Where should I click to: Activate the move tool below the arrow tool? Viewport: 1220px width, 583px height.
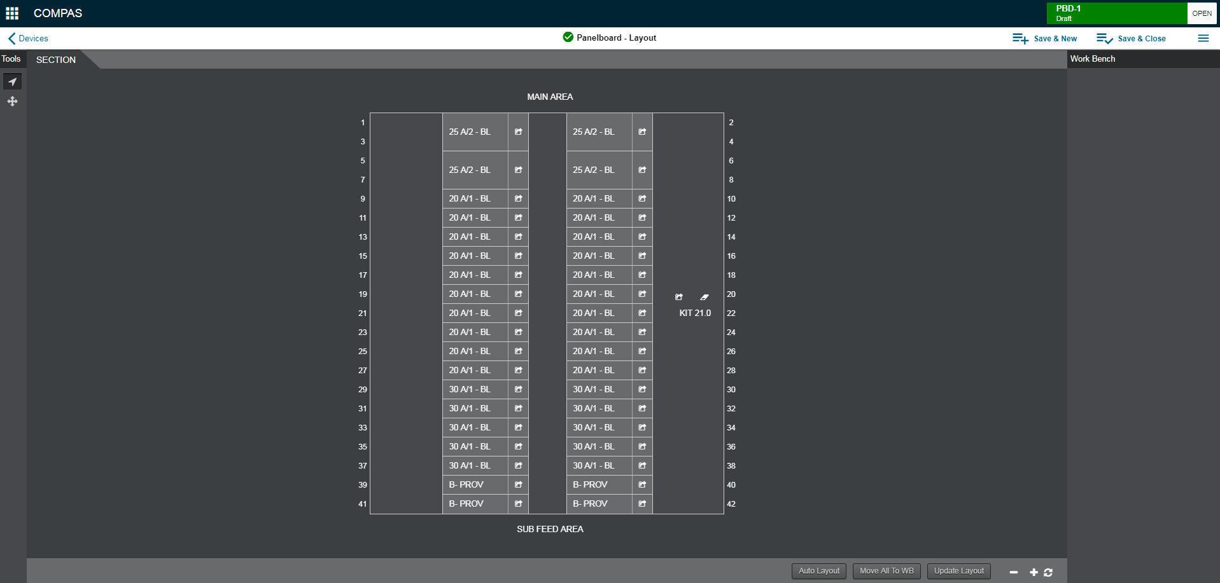point(12,101)
